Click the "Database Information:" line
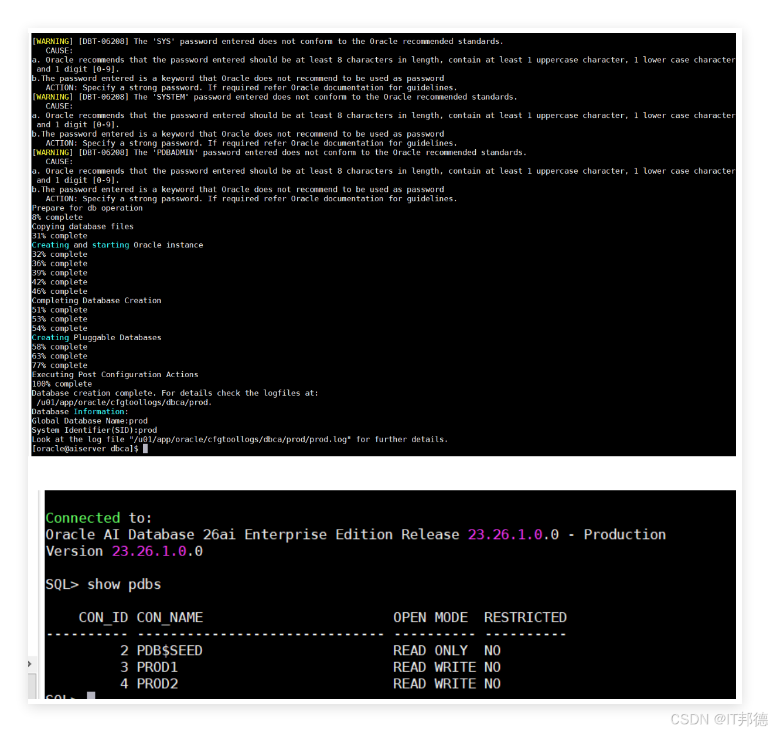Screen dimensions: 770x732 [x=80, y=412]
